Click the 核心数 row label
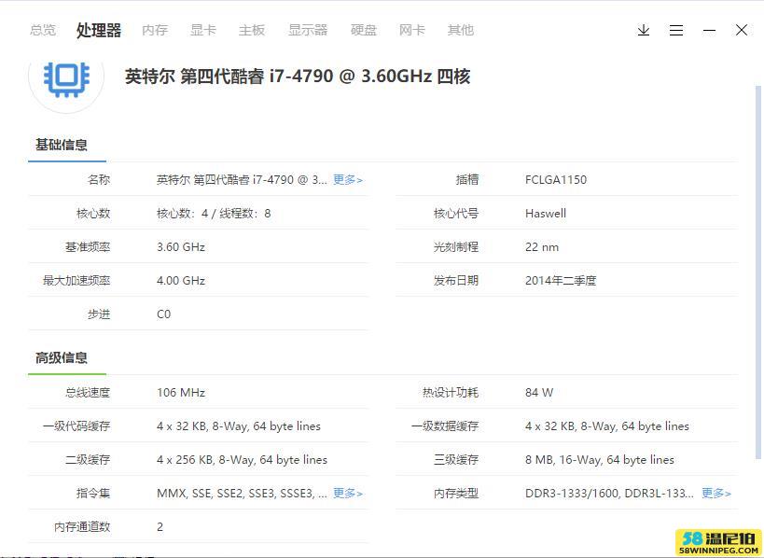 [93, 214]
